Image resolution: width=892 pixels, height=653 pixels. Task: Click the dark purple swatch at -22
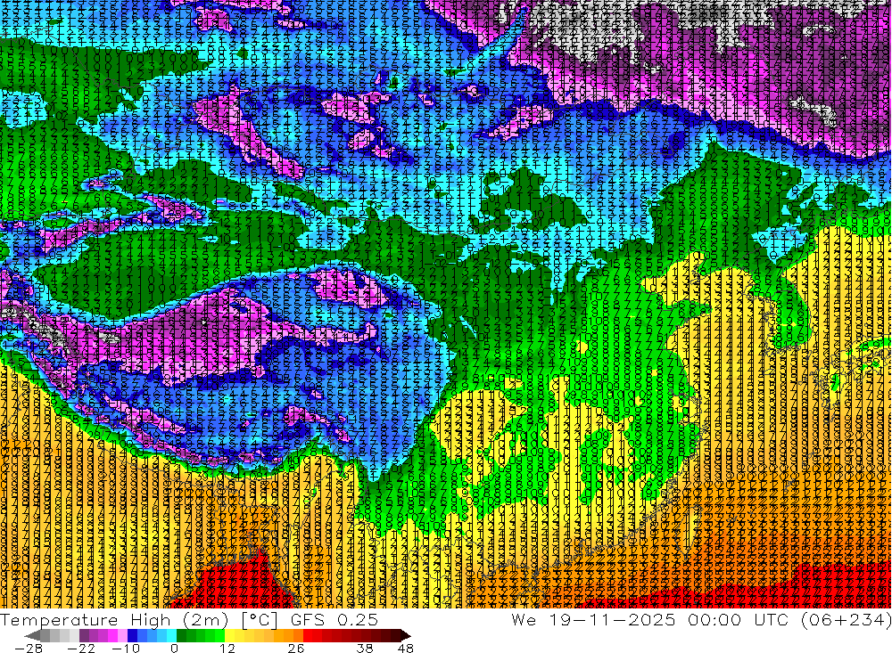[84, 635]
